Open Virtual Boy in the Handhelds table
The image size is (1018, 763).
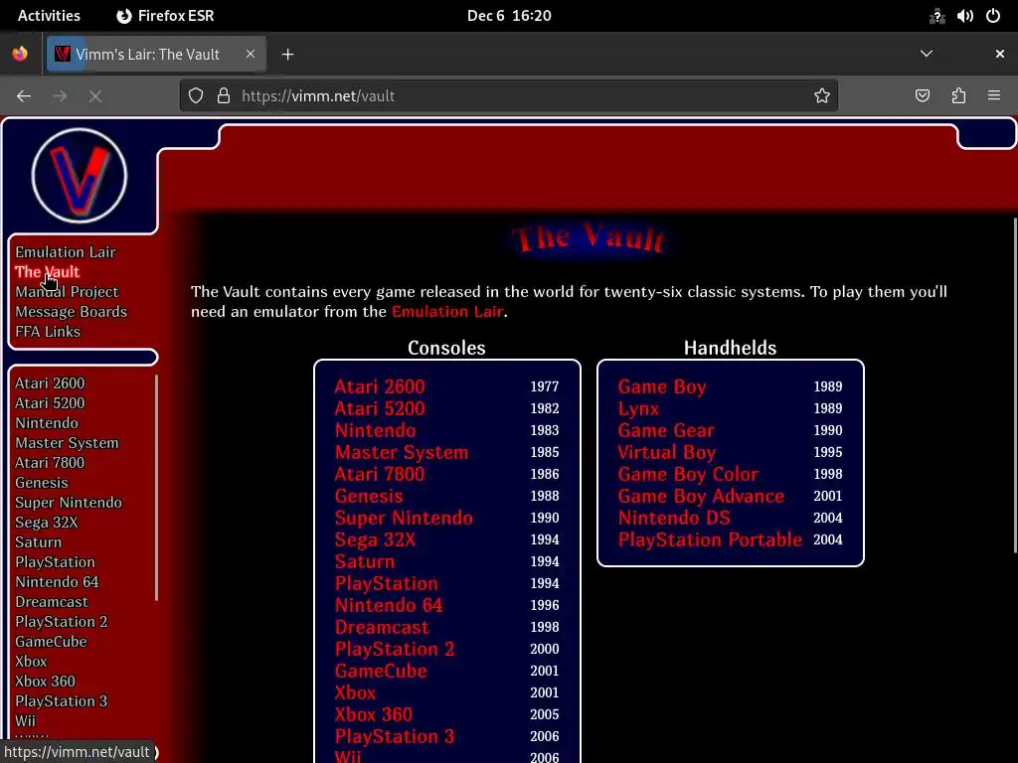tap(667, 452)
